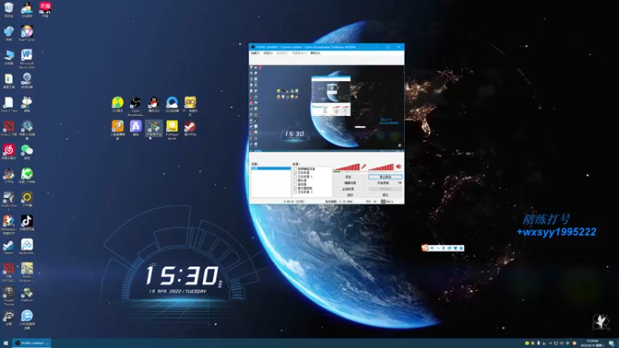Click the Stop Streaming button
The width and height of the screenshot is (619, 348).
pos(385,177)
